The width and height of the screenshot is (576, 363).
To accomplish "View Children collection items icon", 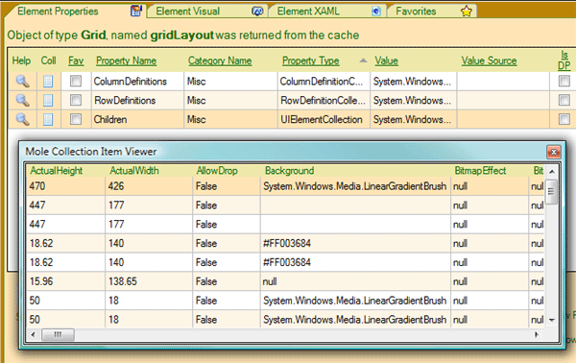I will [x=48, y=119].
